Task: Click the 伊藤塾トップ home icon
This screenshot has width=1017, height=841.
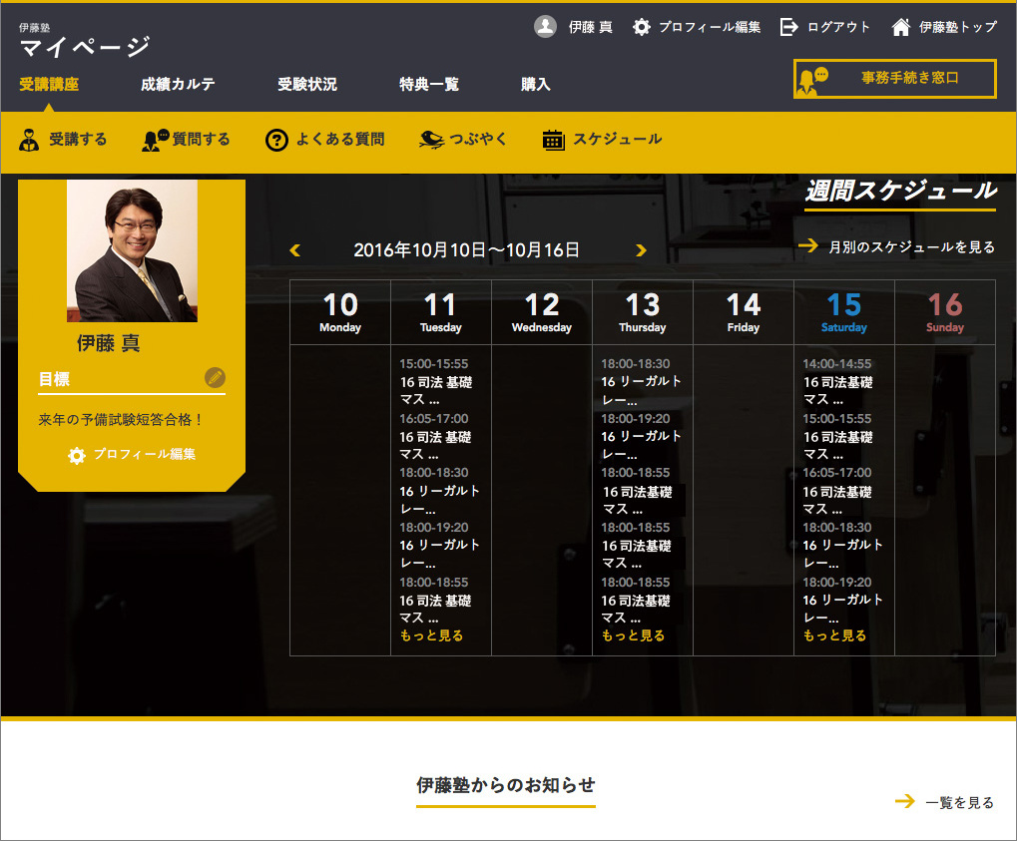Action: (x=900, y=27)
